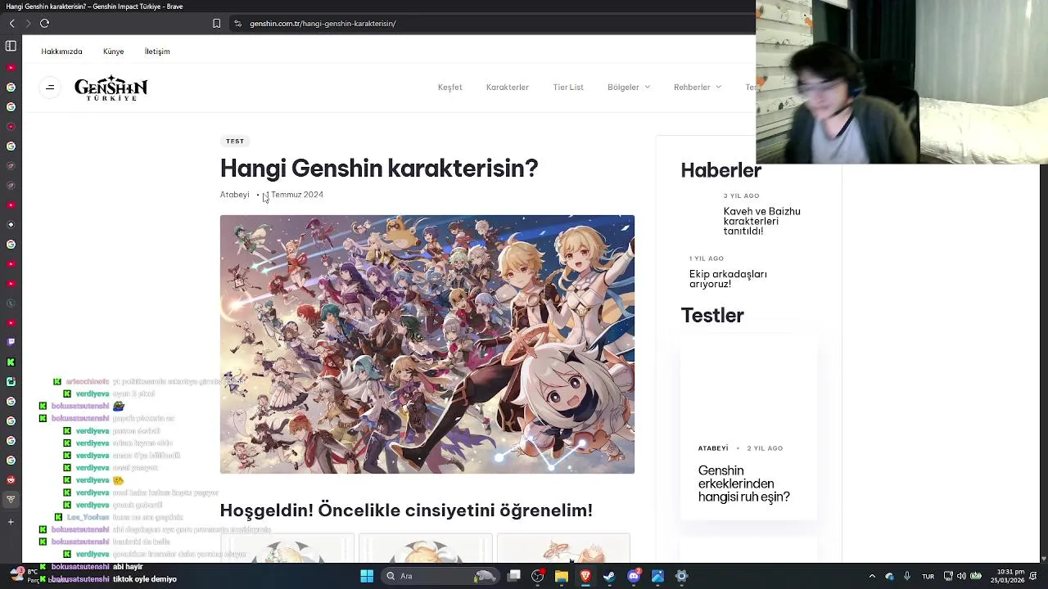Open the Tier List menu item
This screenshot has height=589, width=1048.
point(568,88)
